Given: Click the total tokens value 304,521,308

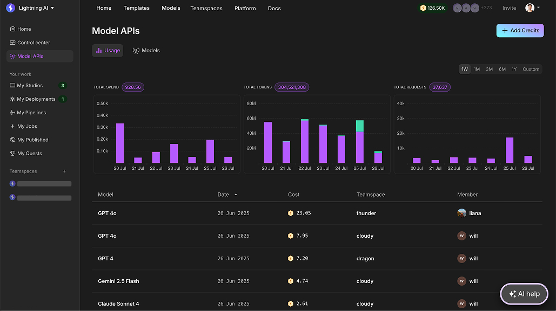Looking at the screenshot, I should [292, 87].
